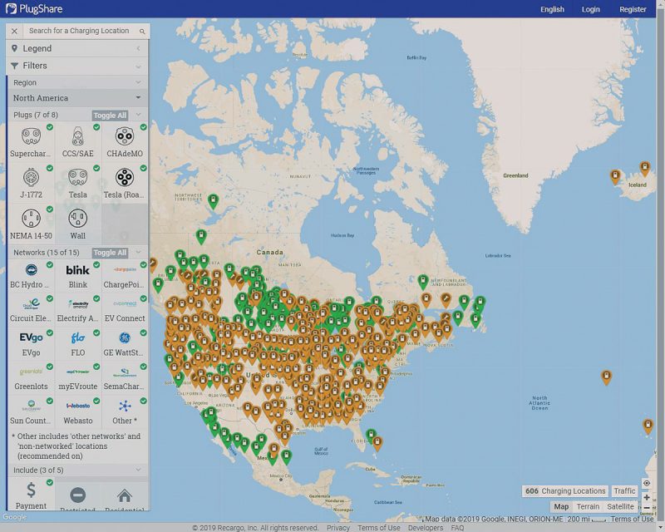Click the EVgo network logo
Viewport: 665px width, 532px height.
pyautogui.click(x=31, y=337)
